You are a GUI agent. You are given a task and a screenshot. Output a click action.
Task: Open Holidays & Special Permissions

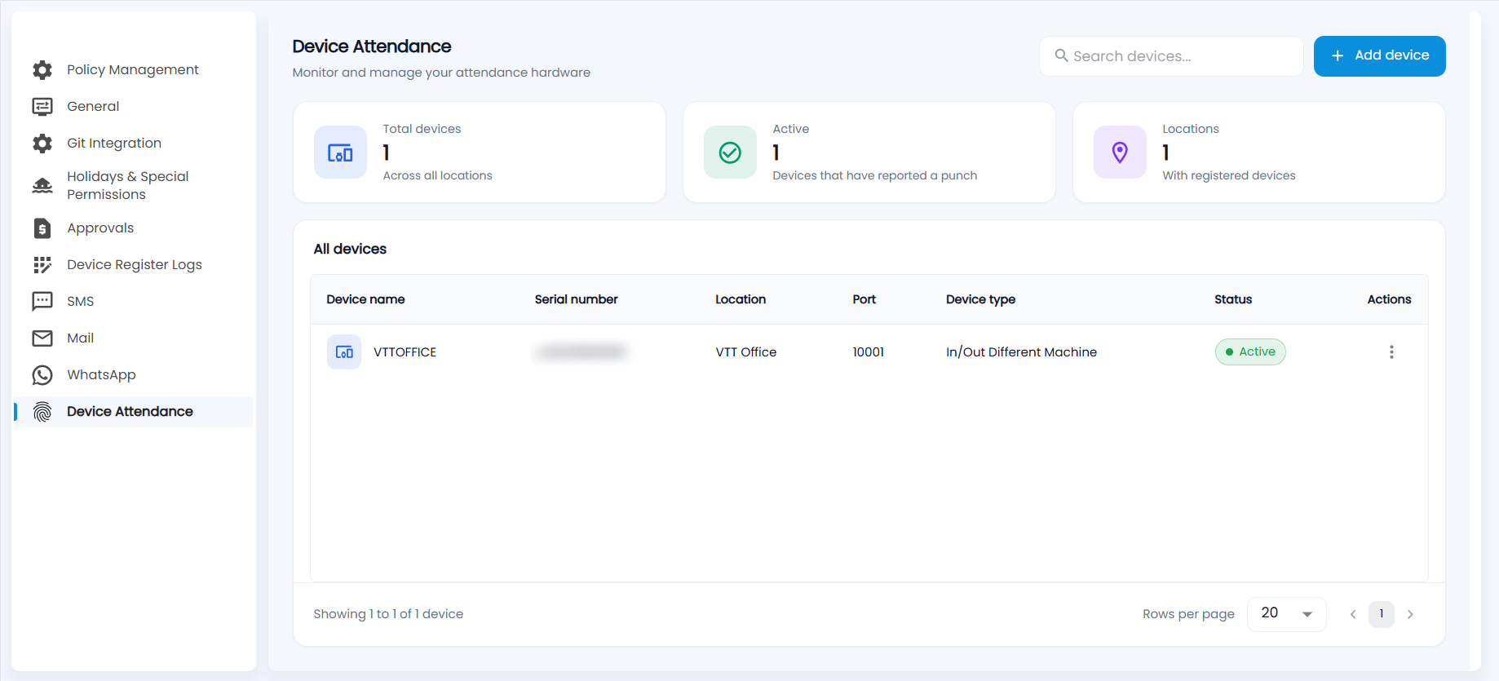[128, 186]
